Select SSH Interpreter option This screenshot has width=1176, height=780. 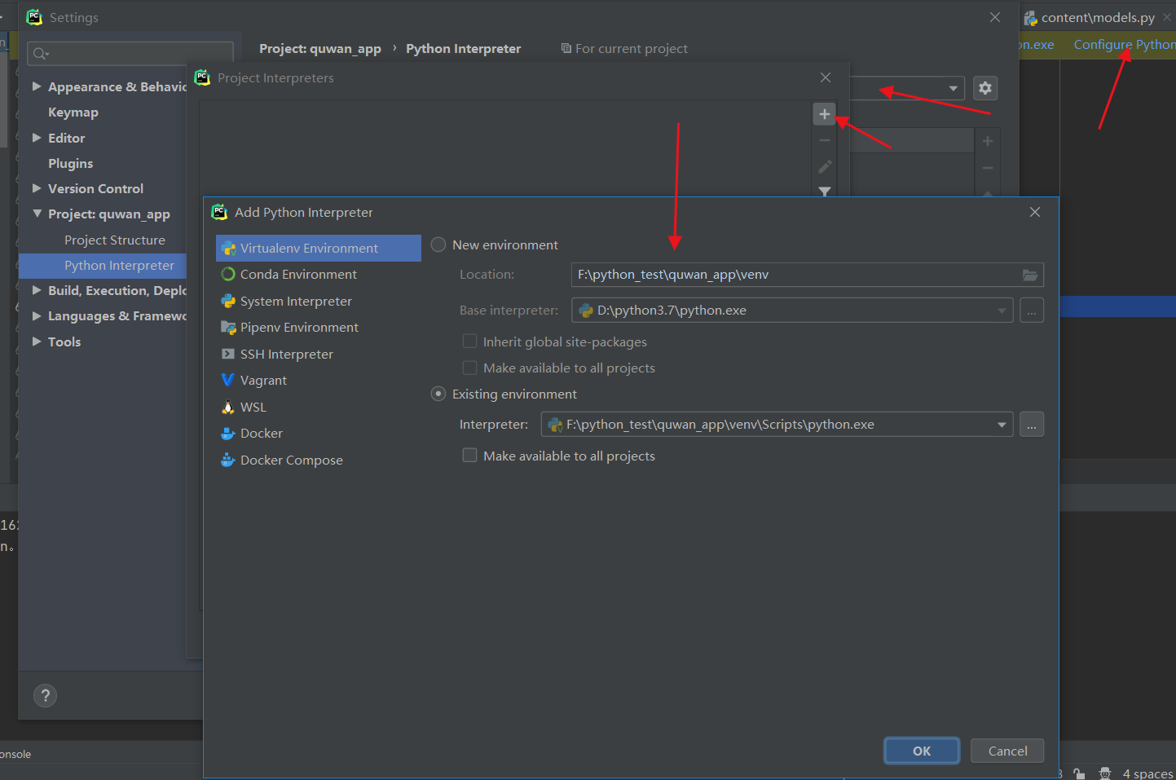(x=286, y=354)
